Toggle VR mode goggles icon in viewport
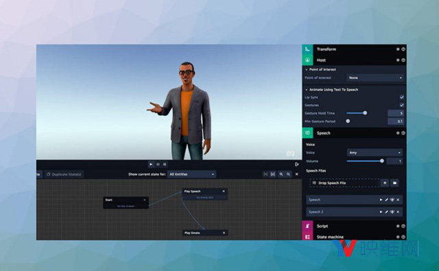 290,154
